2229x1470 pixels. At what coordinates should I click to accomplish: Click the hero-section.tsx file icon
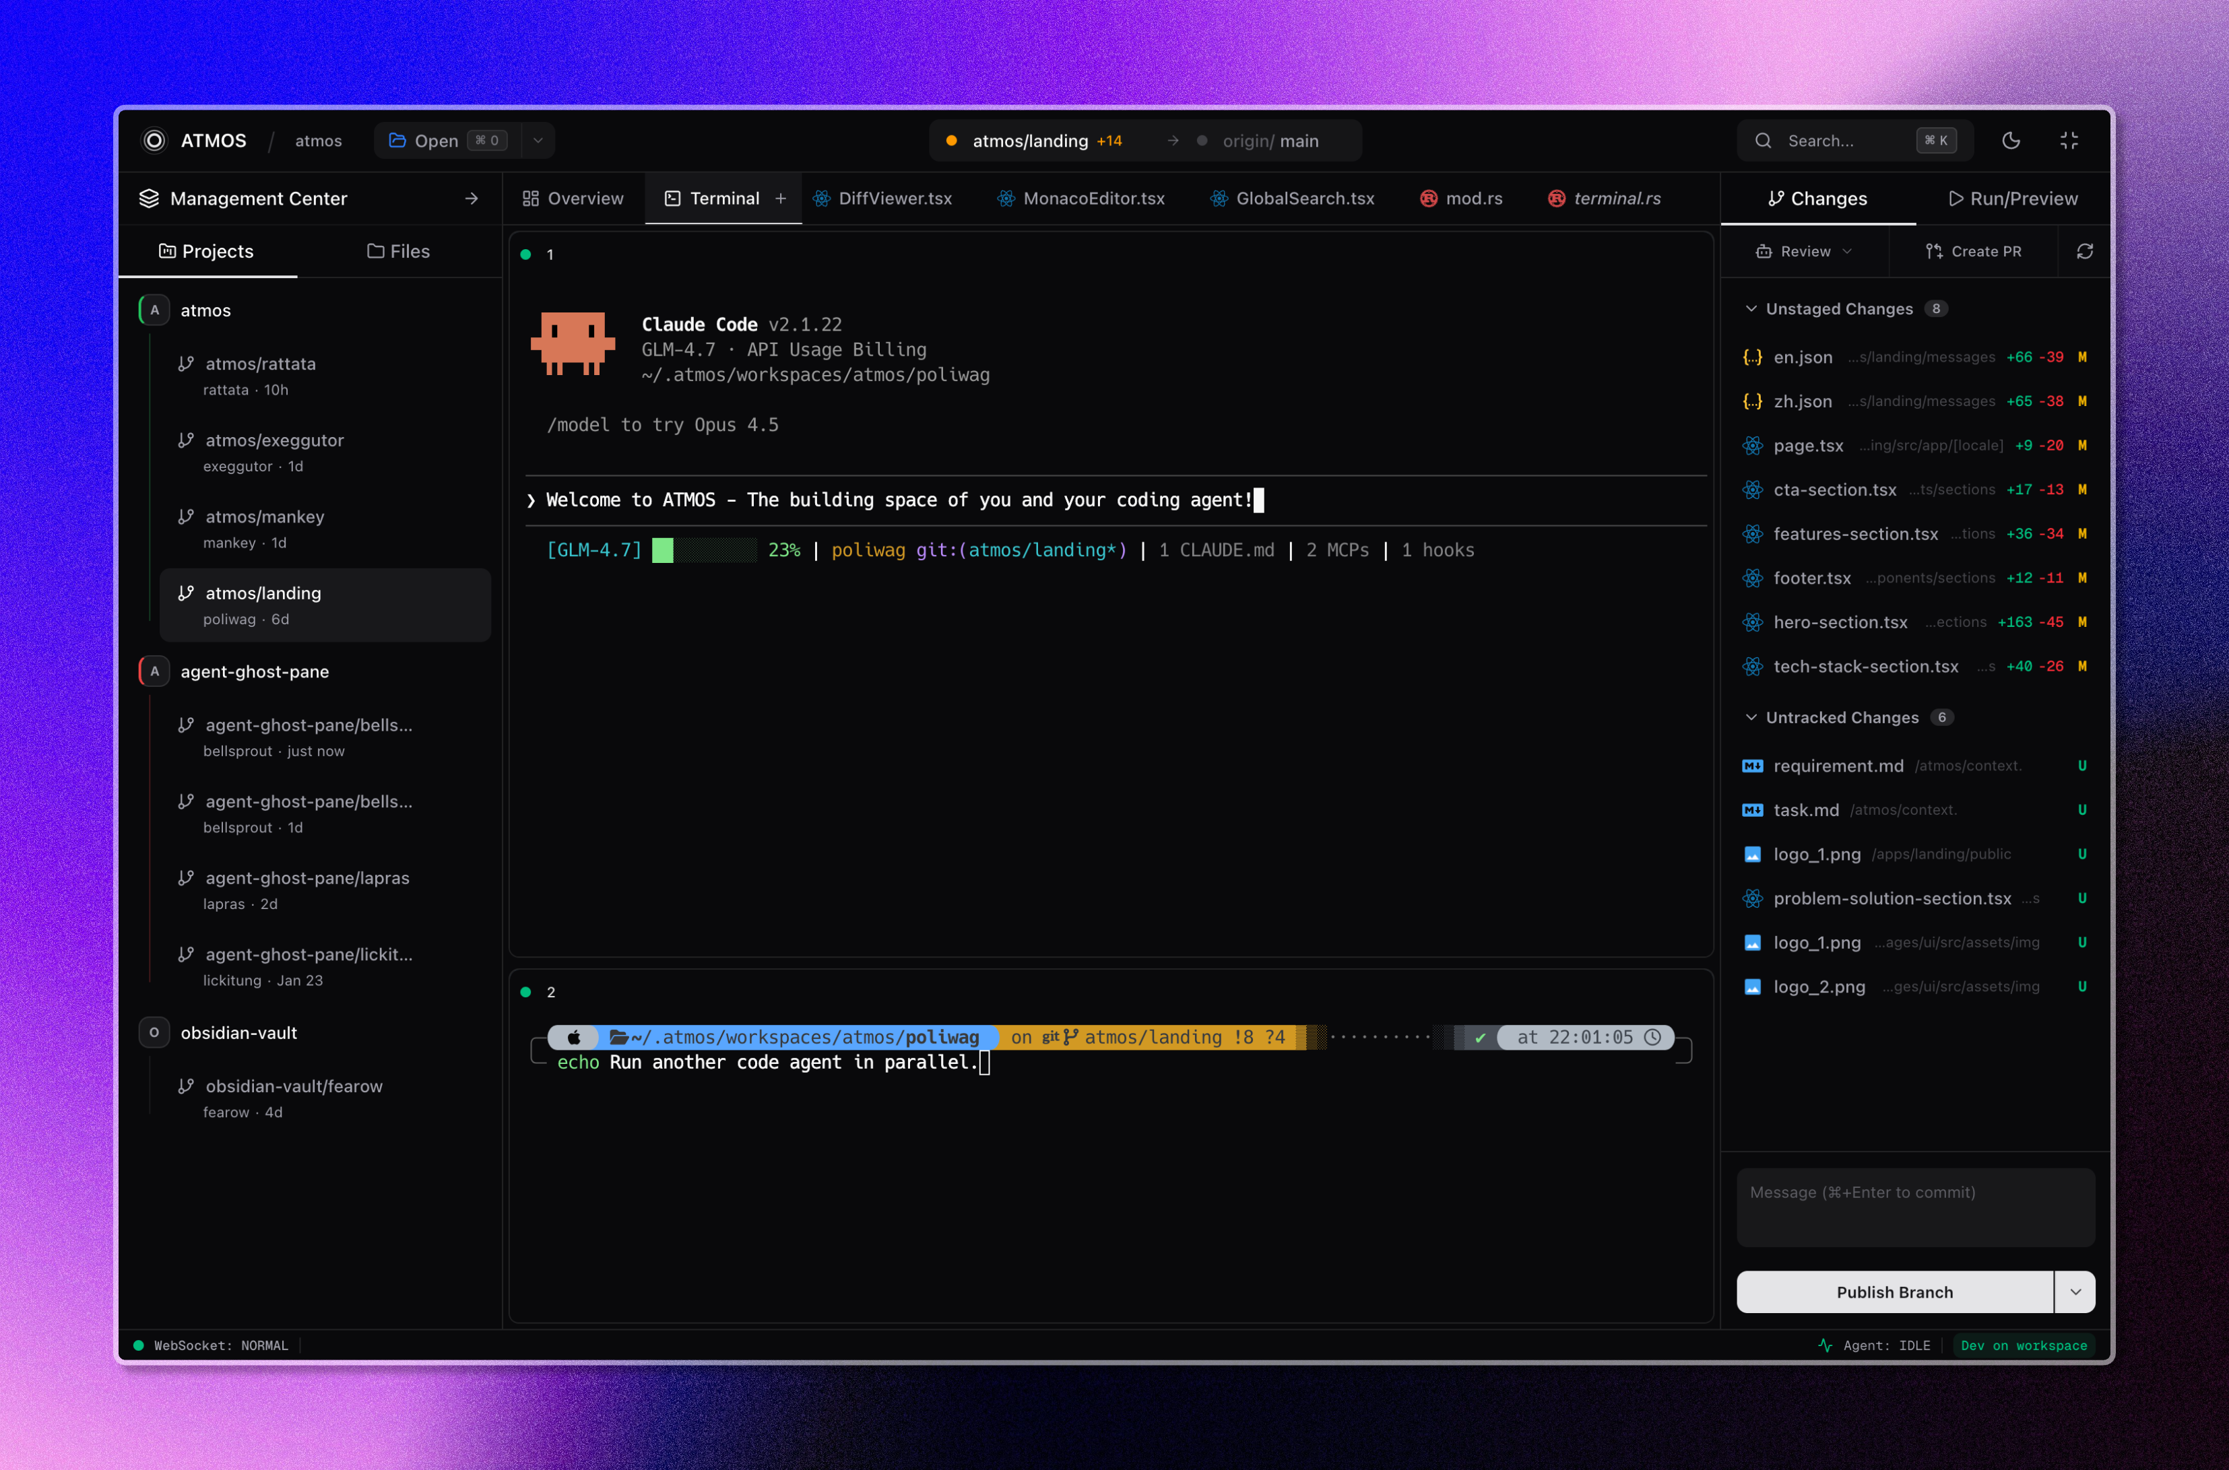pyautogui.click(x=1751, y=622)
